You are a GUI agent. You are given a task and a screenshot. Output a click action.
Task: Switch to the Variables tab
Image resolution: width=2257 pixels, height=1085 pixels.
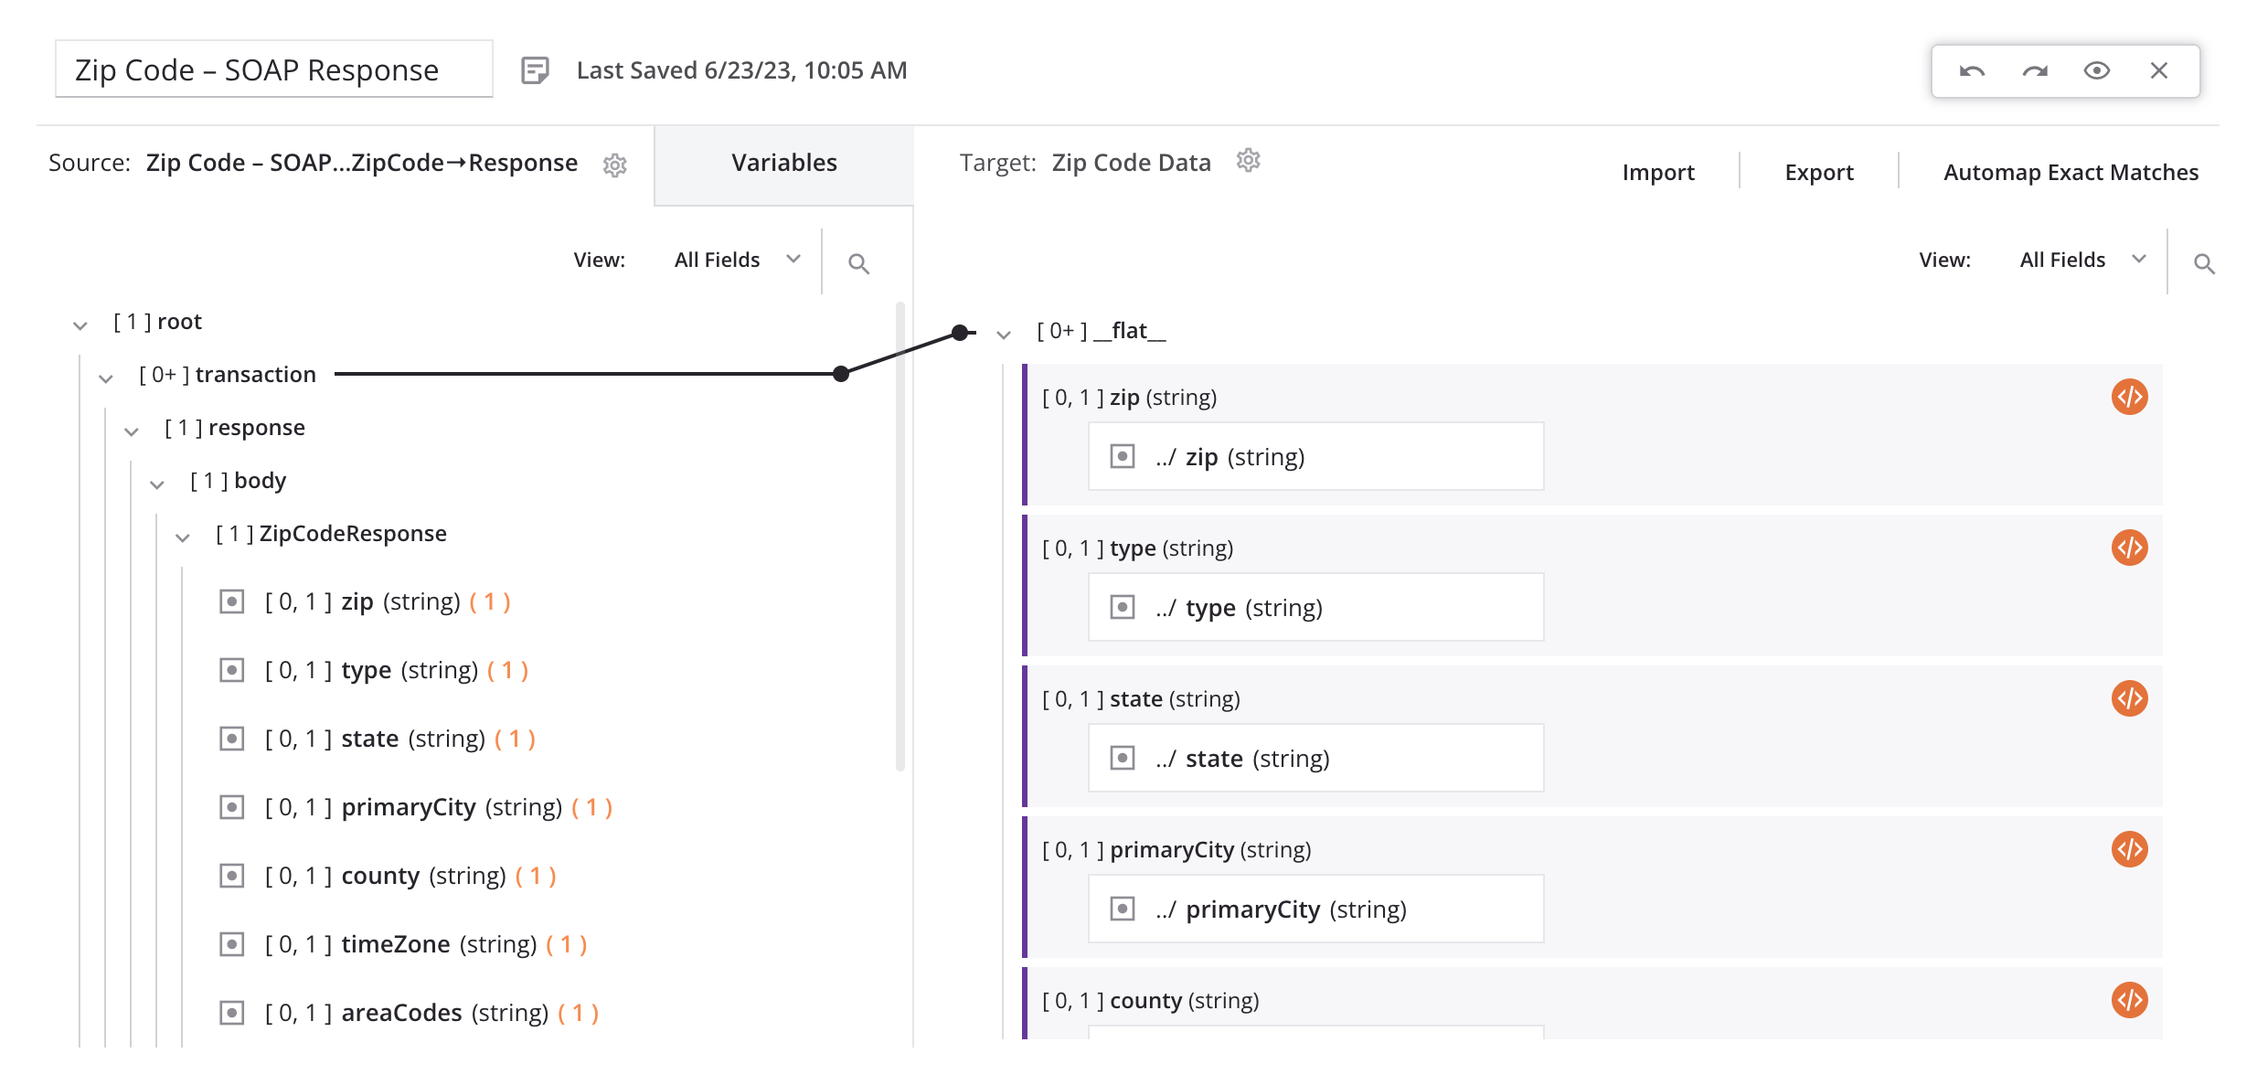(x=783, y=164)
